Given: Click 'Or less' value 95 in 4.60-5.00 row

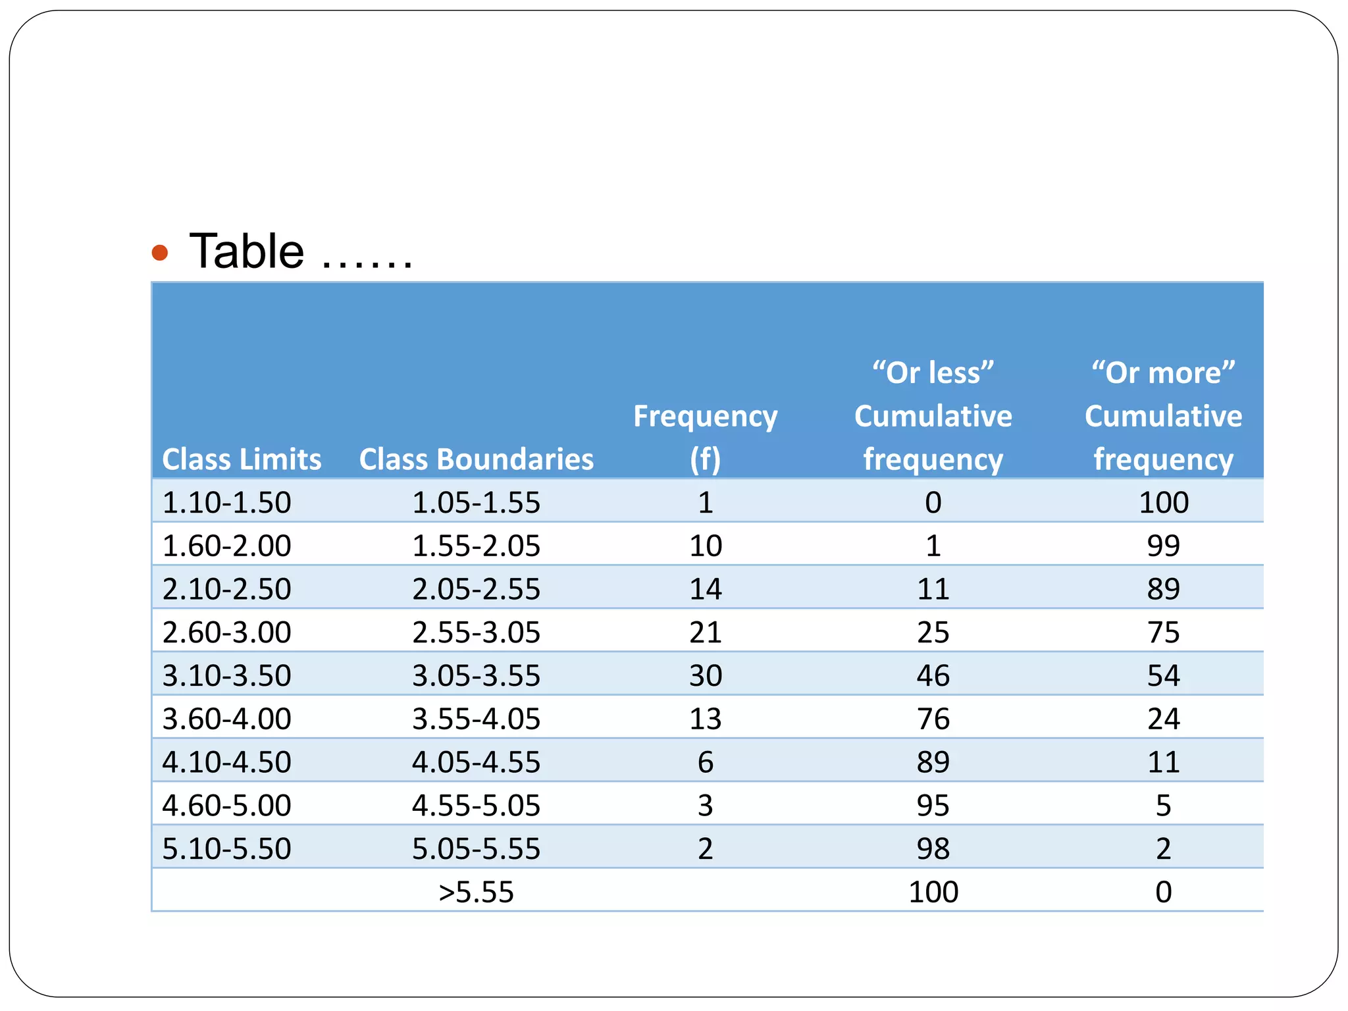Looking at the screenshot, I should point(933,806).
